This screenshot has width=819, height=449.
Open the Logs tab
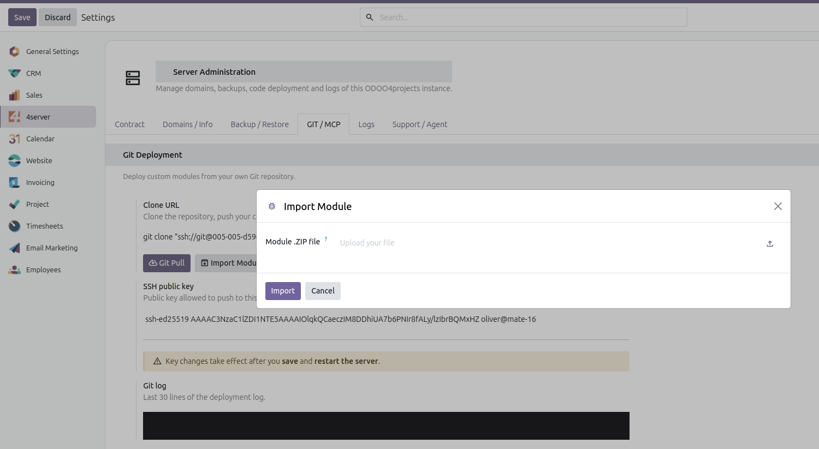366,124
